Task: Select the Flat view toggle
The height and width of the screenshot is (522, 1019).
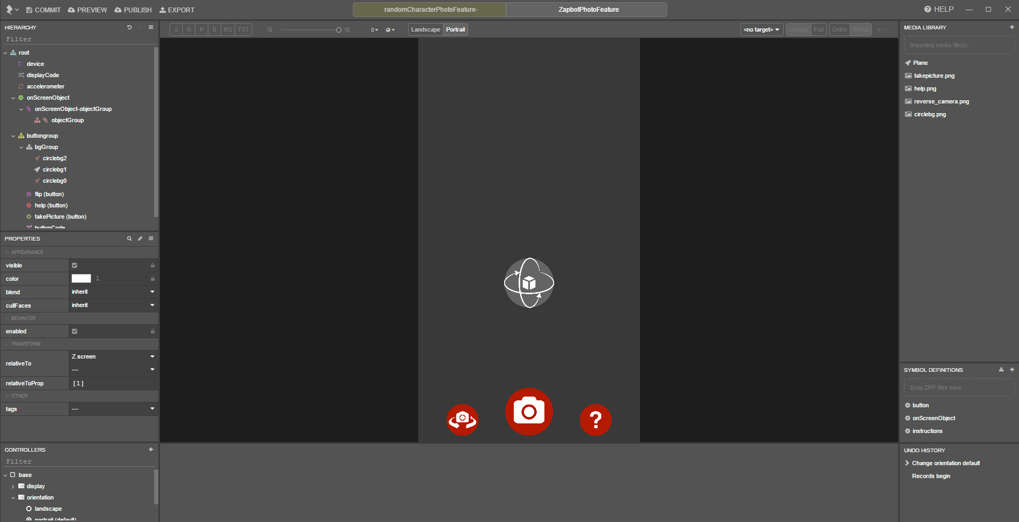Action: (819, 29)
